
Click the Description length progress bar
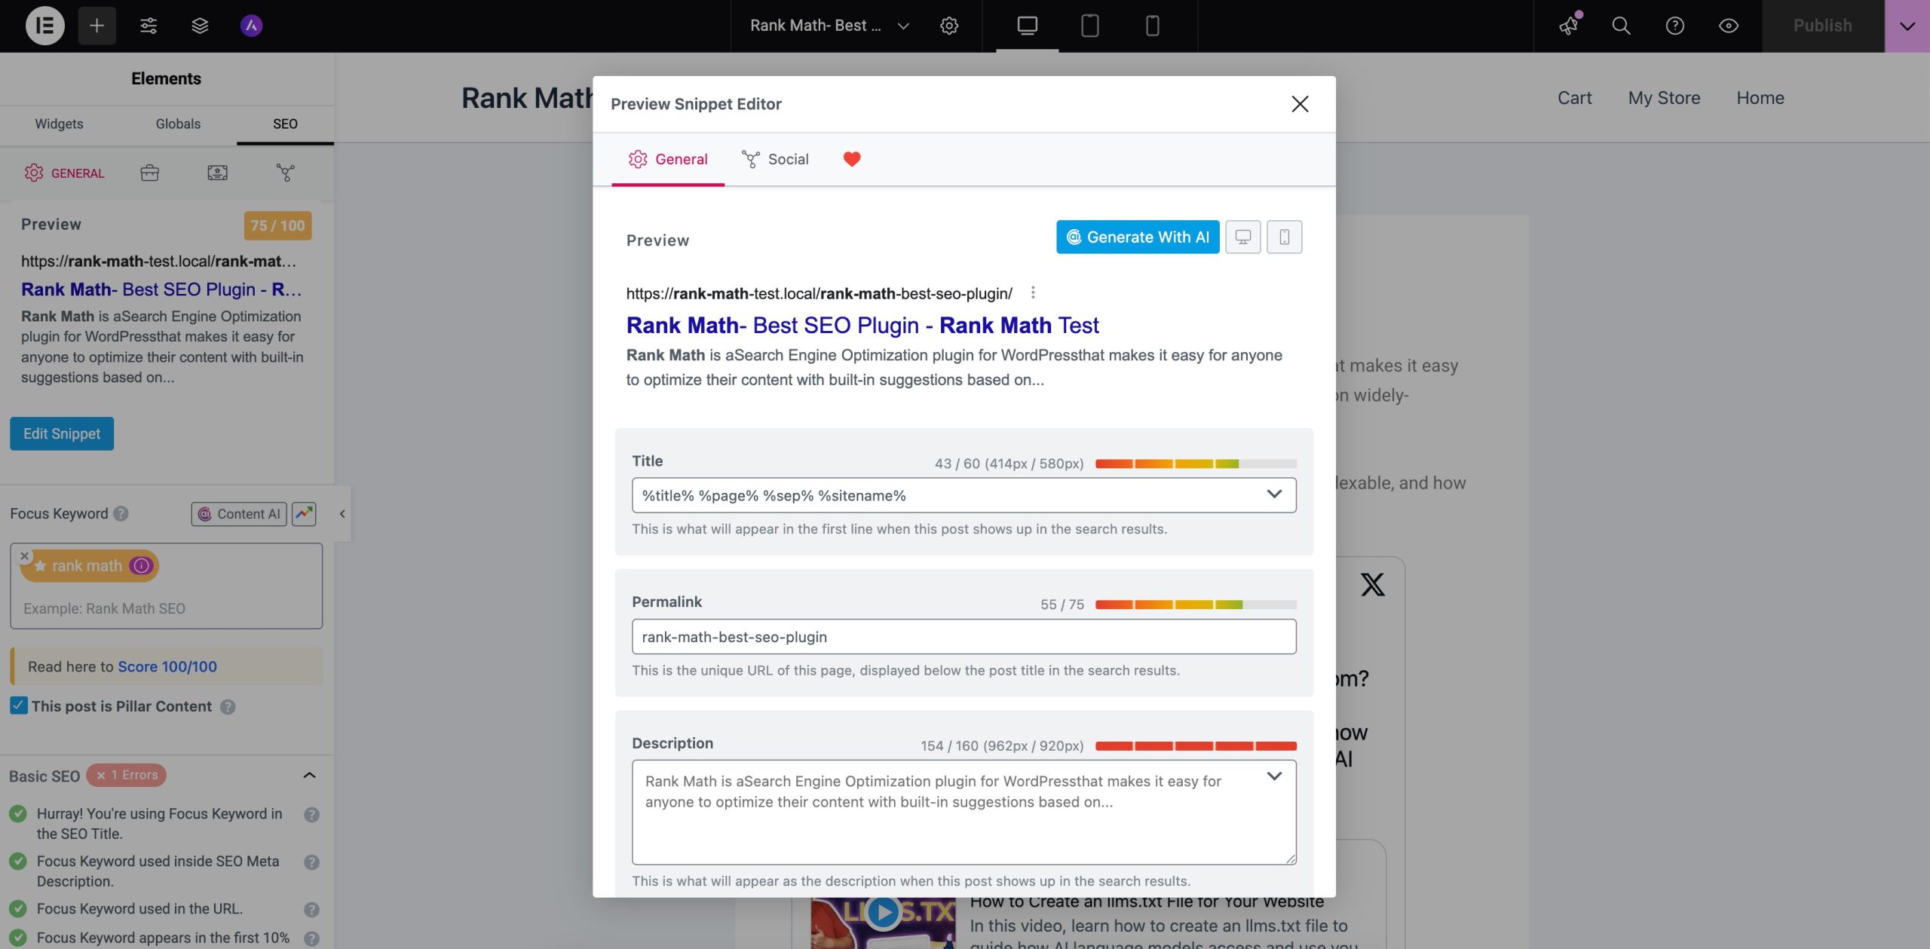coord(1196,746)
